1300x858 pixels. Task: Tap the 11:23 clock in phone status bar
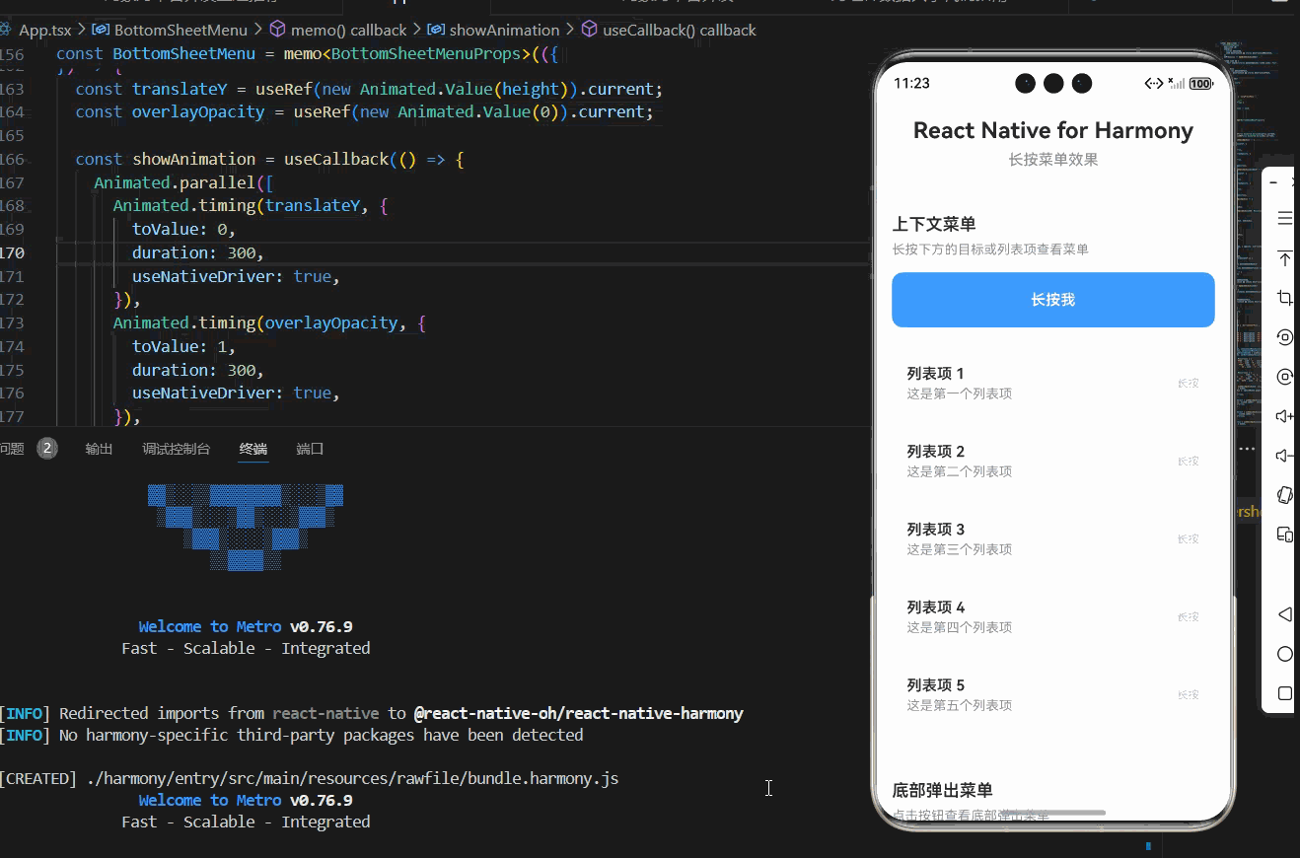coord(911,83)
